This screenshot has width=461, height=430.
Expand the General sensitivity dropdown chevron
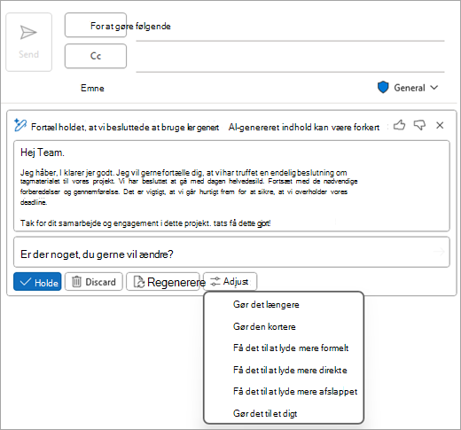pyautogui.click(x=434, y=88)
